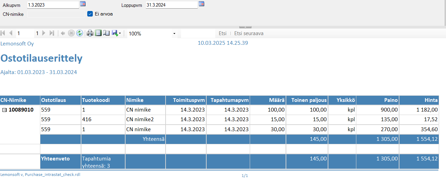Screen dimensions: 446x178
Task: Collapse the parameter panel with splitter arrow
Action: 245,27
